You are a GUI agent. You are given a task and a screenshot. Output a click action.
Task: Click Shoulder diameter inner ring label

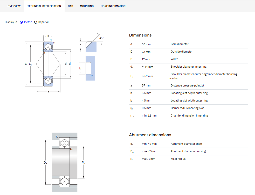coord(189,67)
